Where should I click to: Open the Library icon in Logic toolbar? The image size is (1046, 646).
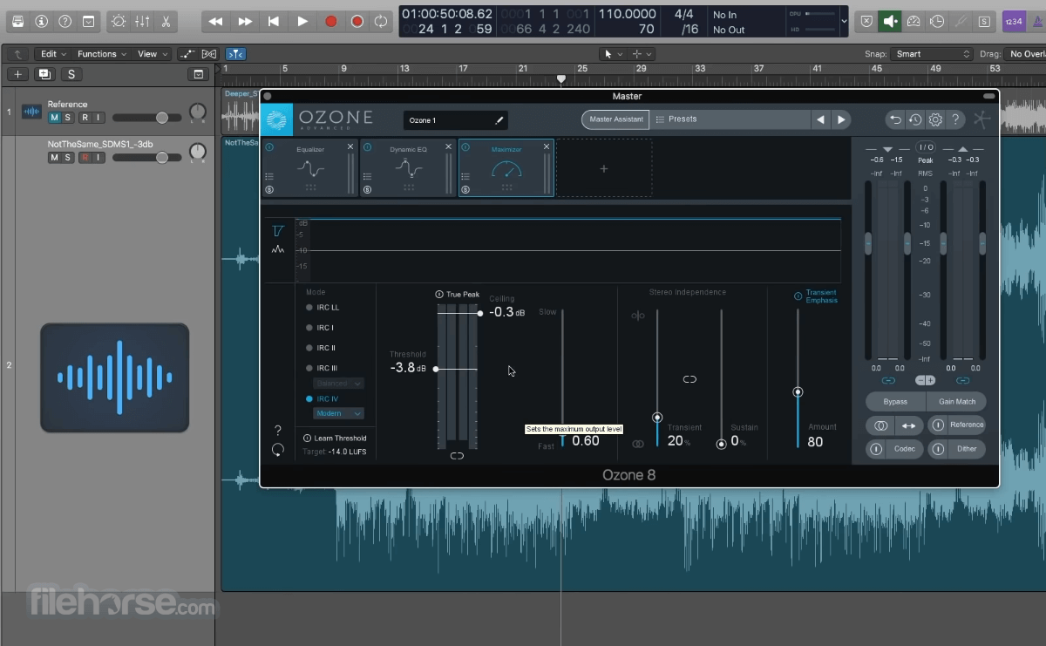17,21
